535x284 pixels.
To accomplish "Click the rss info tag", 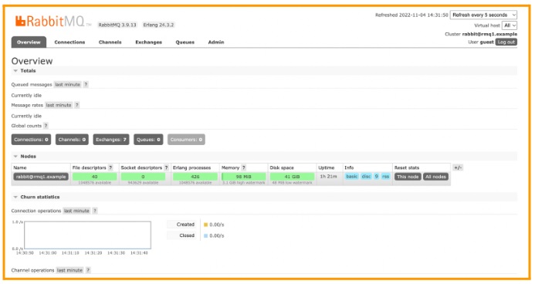I will coord(385,176).
